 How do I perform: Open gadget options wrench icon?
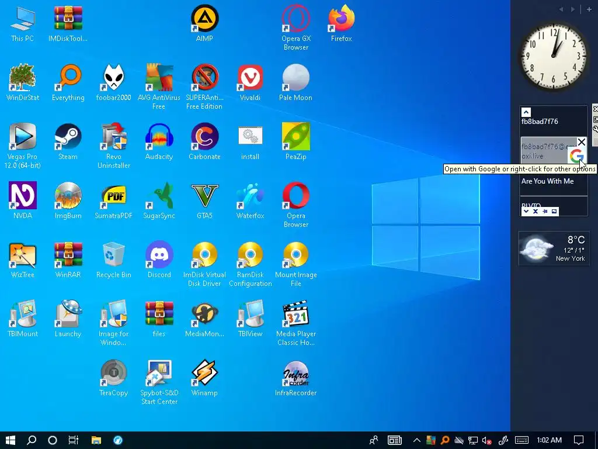coord(595,129)
